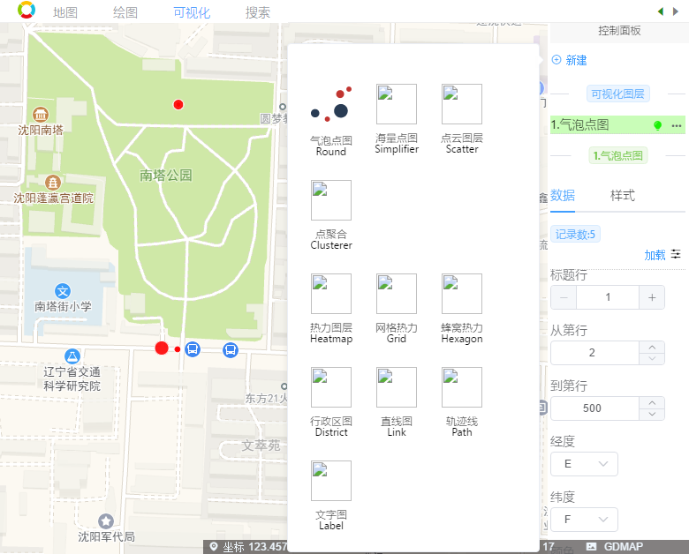Click the right bus stop icon on map
This screenshot has height=554, width=689.
click(231, 350)
